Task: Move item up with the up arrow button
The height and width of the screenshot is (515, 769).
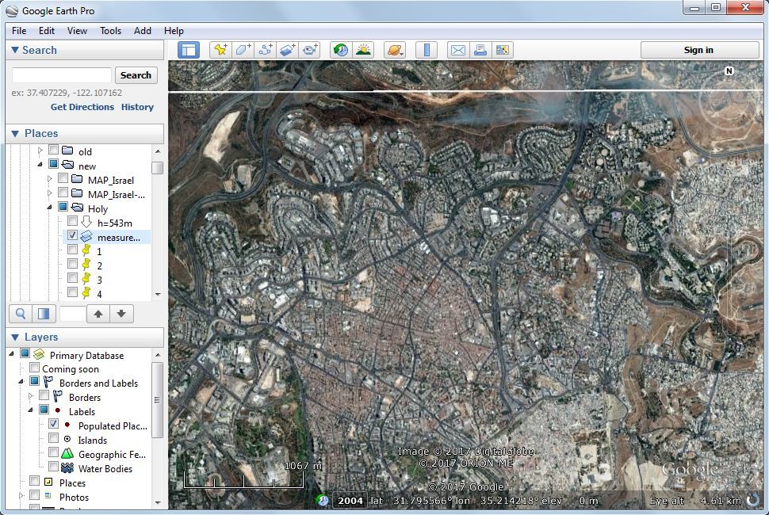Action: click(98, 314)
